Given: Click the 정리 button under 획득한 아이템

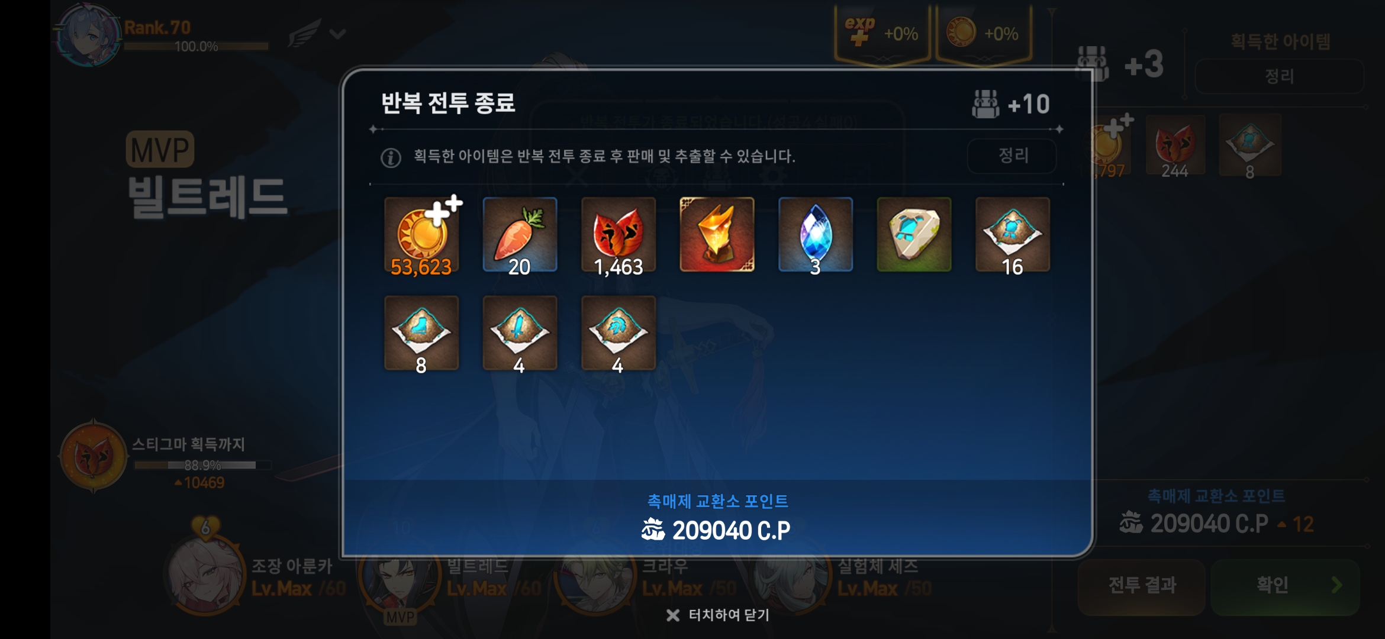Looking at the screenshot, I should [1280, 76].
